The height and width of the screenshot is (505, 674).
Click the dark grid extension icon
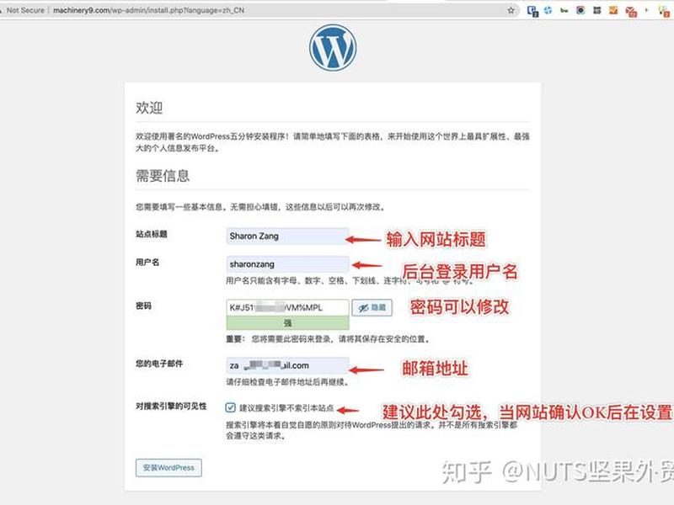tap(596, 10)
